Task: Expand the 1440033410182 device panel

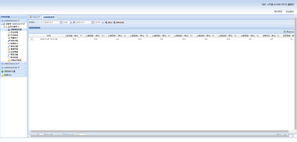Action: [25, 68]
